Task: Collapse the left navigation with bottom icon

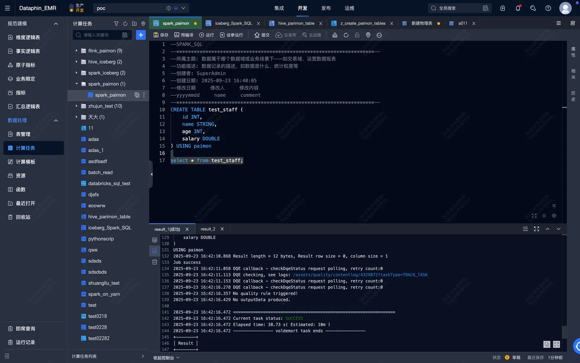Action: pos(7,356)
